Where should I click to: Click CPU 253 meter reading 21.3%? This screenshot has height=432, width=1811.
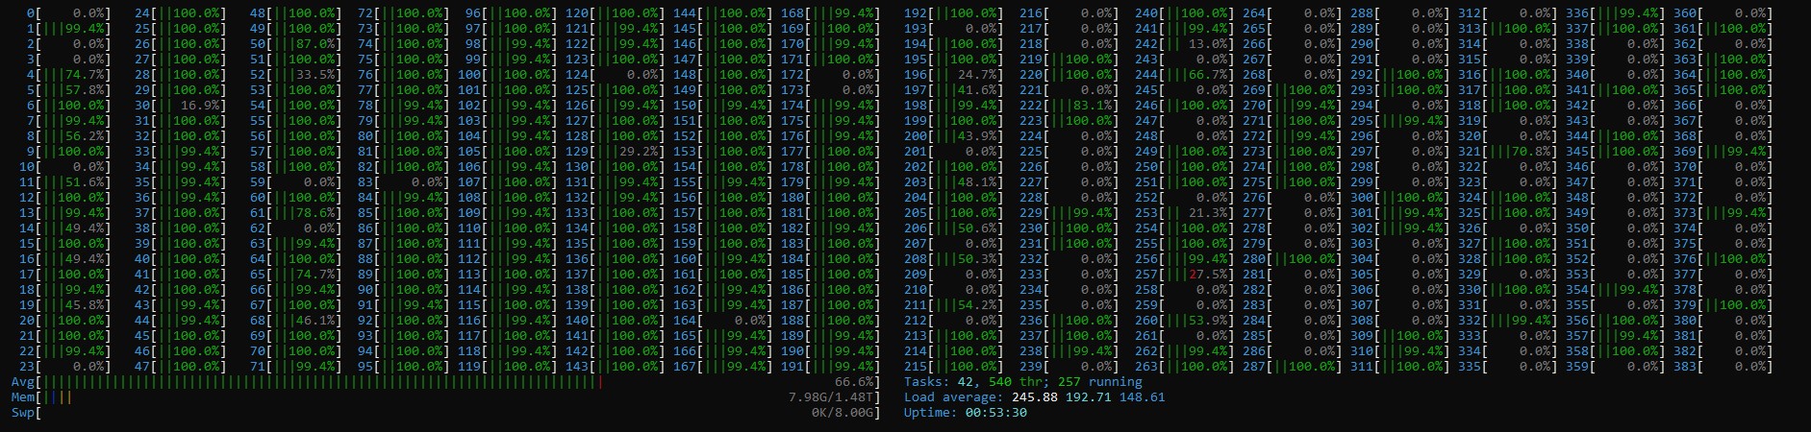(1185, 213)
